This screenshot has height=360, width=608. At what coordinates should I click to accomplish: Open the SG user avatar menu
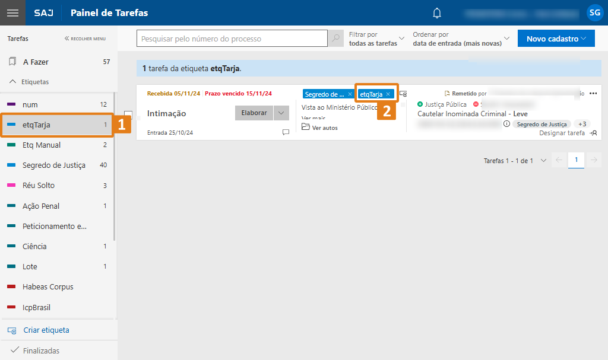[x=594, y=12]
